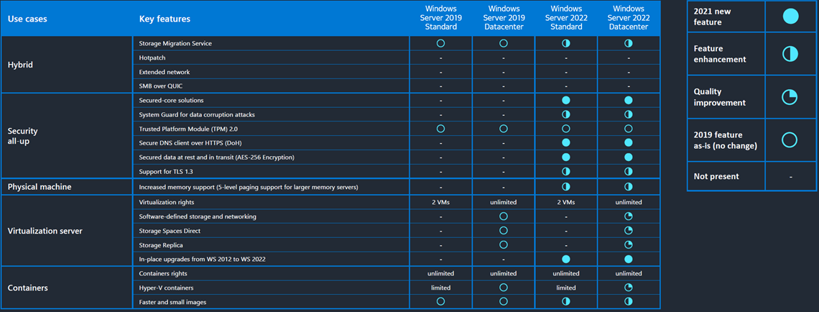The width and height of the screenshot is (819, 312).
Task: Select Storage Migration Service circle under 2019 Datacenter
Action: coord(504,43)
